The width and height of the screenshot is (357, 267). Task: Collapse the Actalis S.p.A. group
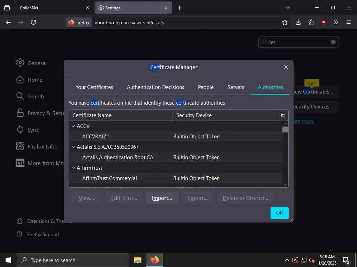coord(73,147)
